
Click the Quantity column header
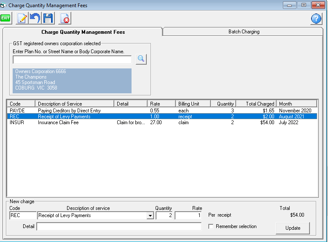[x=223, y=104]
